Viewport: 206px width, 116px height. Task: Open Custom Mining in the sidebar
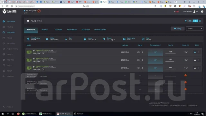[x=12, y=49]
